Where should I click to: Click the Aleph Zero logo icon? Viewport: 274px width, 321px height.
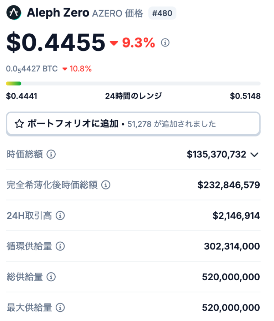[13, 13]
